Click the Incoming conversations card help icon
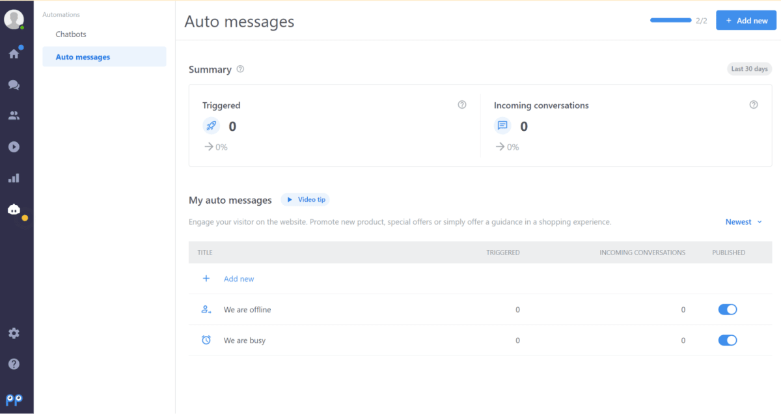 click(754, 105)
